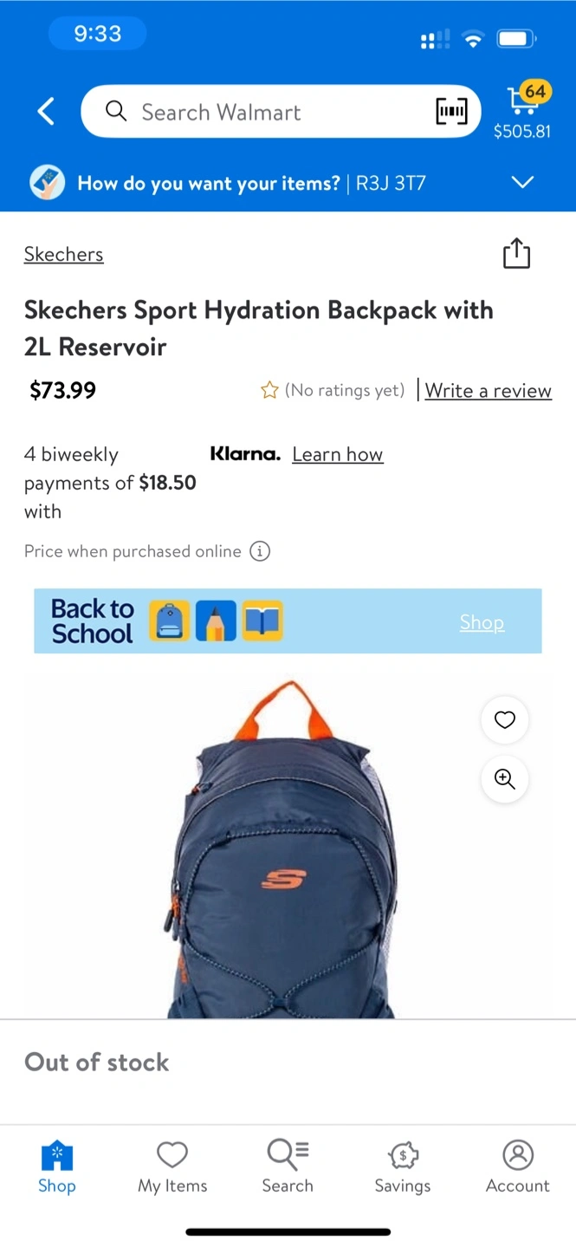The width and height of the screenshot is (576, 1248).
Task: Open the Savings tab
Action: (x=403, y=1167)
